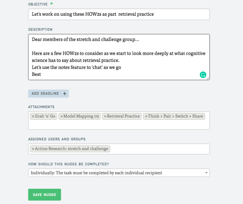Viewport: 243px width, 204px height.
Task: Click the plus icon on Add Deadline
Action: pos(65,94)
